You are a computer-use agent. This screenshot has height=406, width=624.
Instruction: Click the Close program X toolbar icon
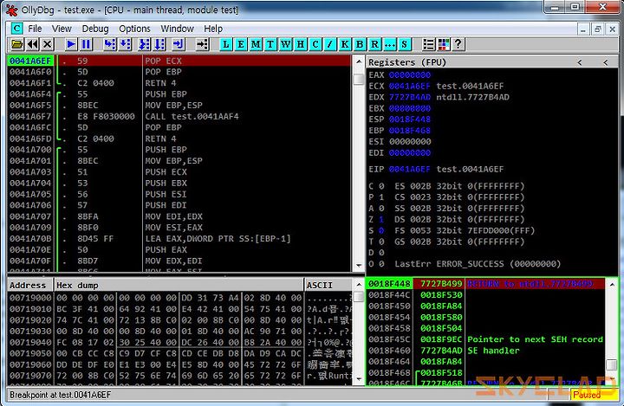[x=48, y=44]
